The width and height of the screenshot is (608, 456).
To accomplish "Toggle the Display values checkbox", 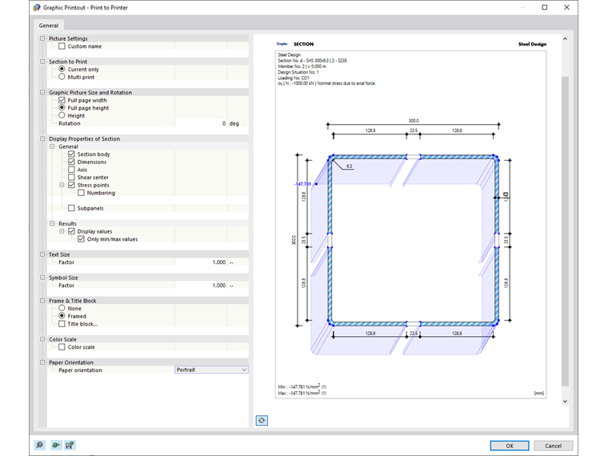I will (x=71, y=231).
